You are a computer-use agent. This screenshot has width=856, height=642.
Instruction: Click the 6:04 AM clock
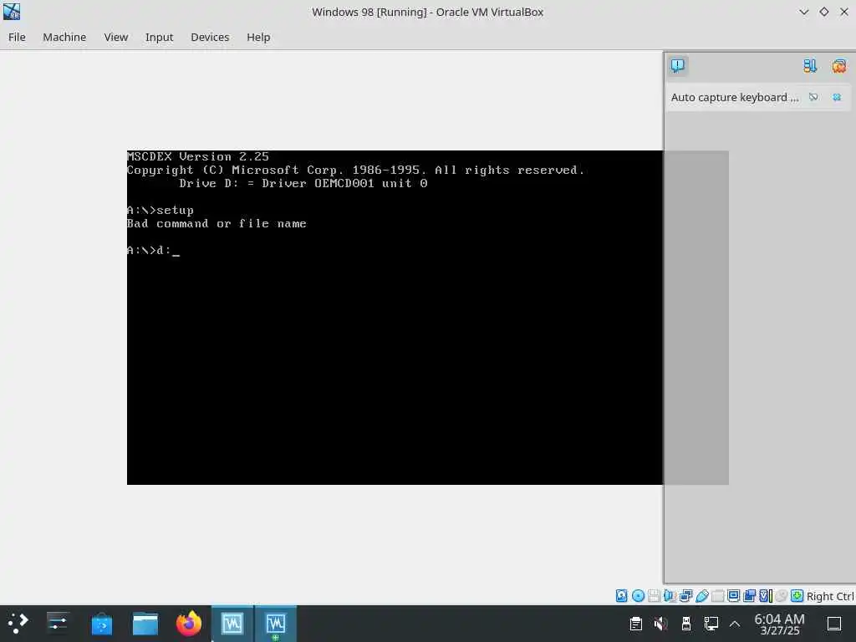[779, 624]
